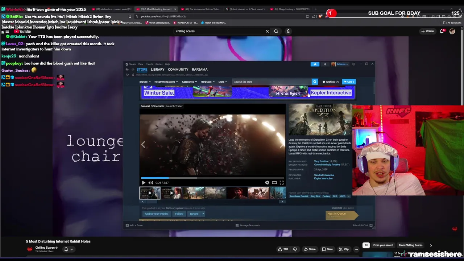This screenshot has height=261, width=464.
Task: Open the Steam menu
Action: tap(132, 64)
